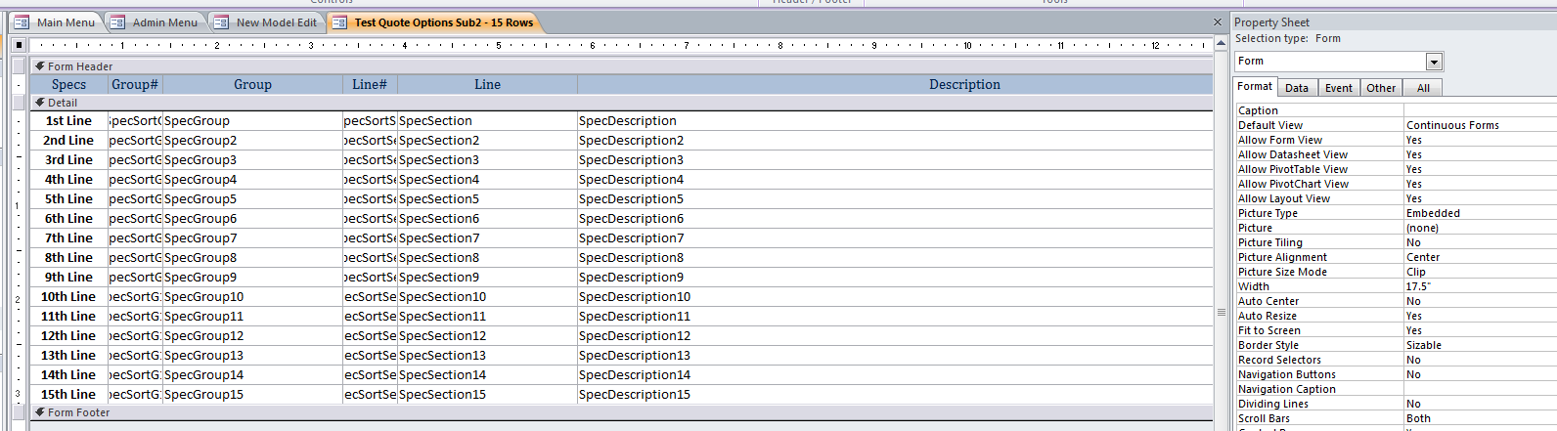Click the Picture Tiling value No

(x=1480, y=242)
